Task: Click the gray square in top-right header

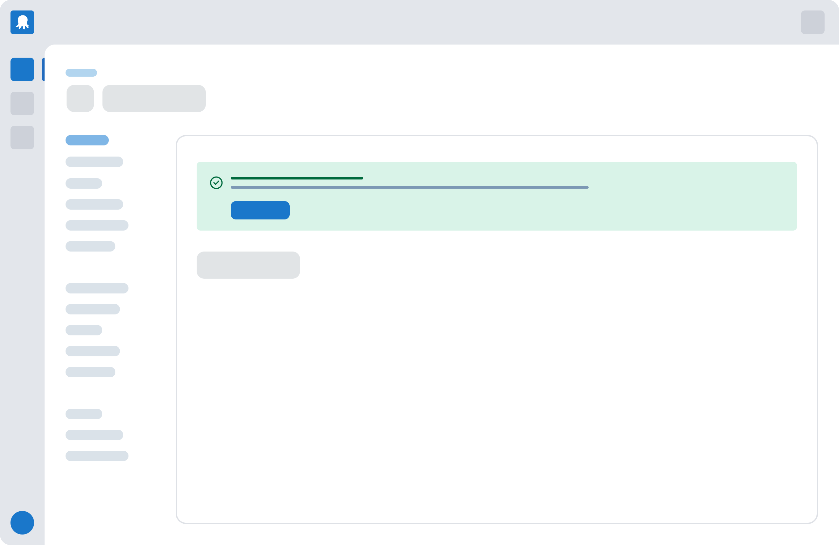Action: (x=812, y=22)
